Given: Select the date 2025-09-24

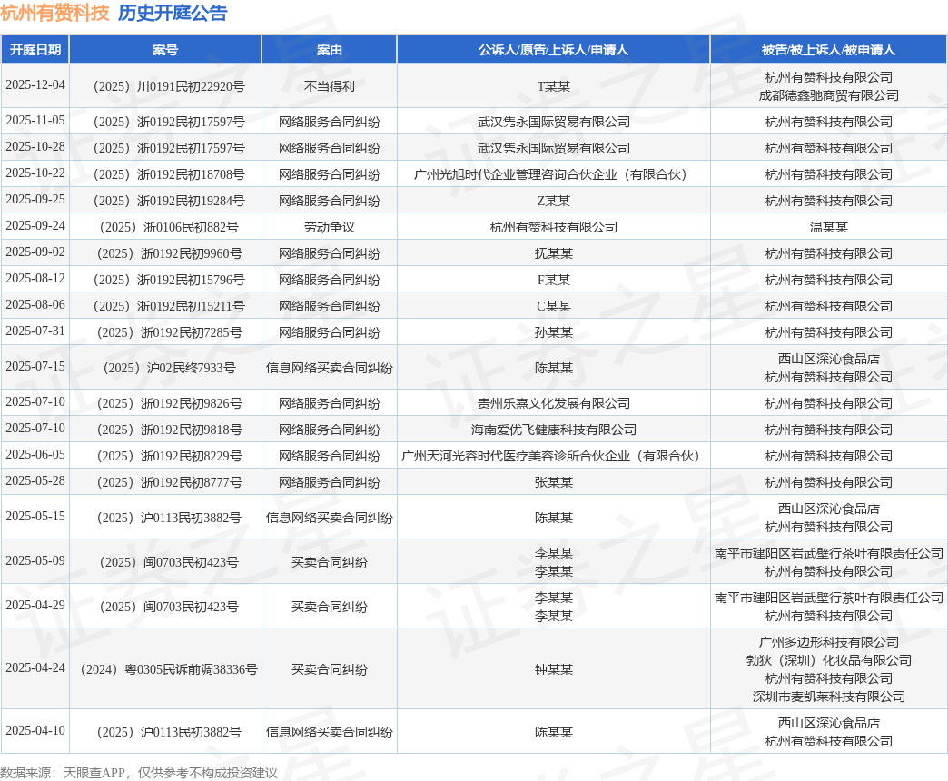Looking at the screenshot, I should click(x=35, y=225).
